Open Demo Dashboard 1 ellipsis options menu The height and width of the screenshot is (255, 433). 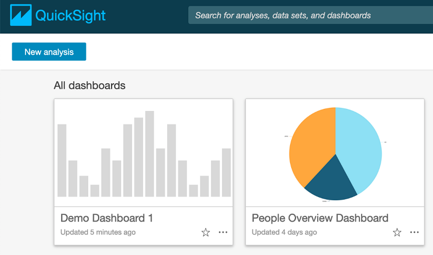coord(223,232)
